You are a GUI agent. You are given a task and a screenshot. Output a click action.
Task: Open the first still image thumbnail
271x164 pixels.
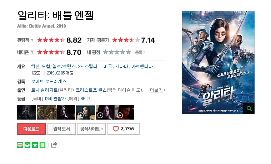click(x=27, y=112)
